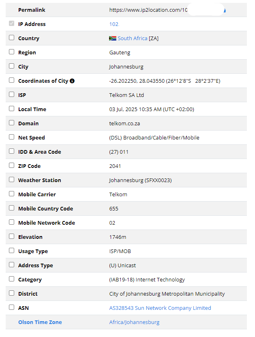The image size is (255, 337).
Task: Open the 102 IP address link
Action: tap(114, 24)
